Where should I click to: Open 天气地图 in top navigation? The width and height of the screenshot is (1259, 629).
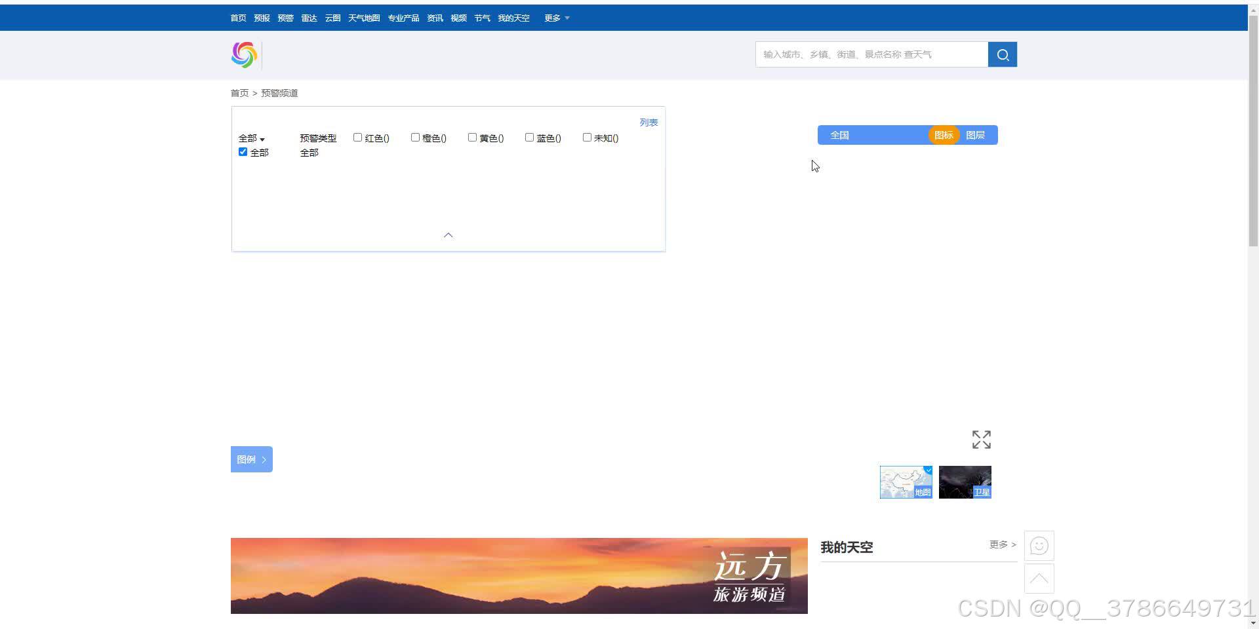point(364,18)
